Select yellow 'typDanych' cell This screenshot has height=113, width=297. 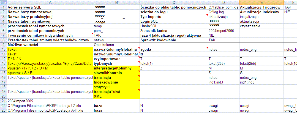pos(116,63)
